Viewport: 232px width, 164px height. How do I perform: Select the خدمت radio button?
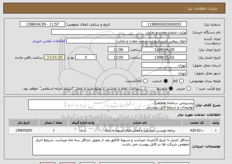pyautogui.click(x=166, y=81)
